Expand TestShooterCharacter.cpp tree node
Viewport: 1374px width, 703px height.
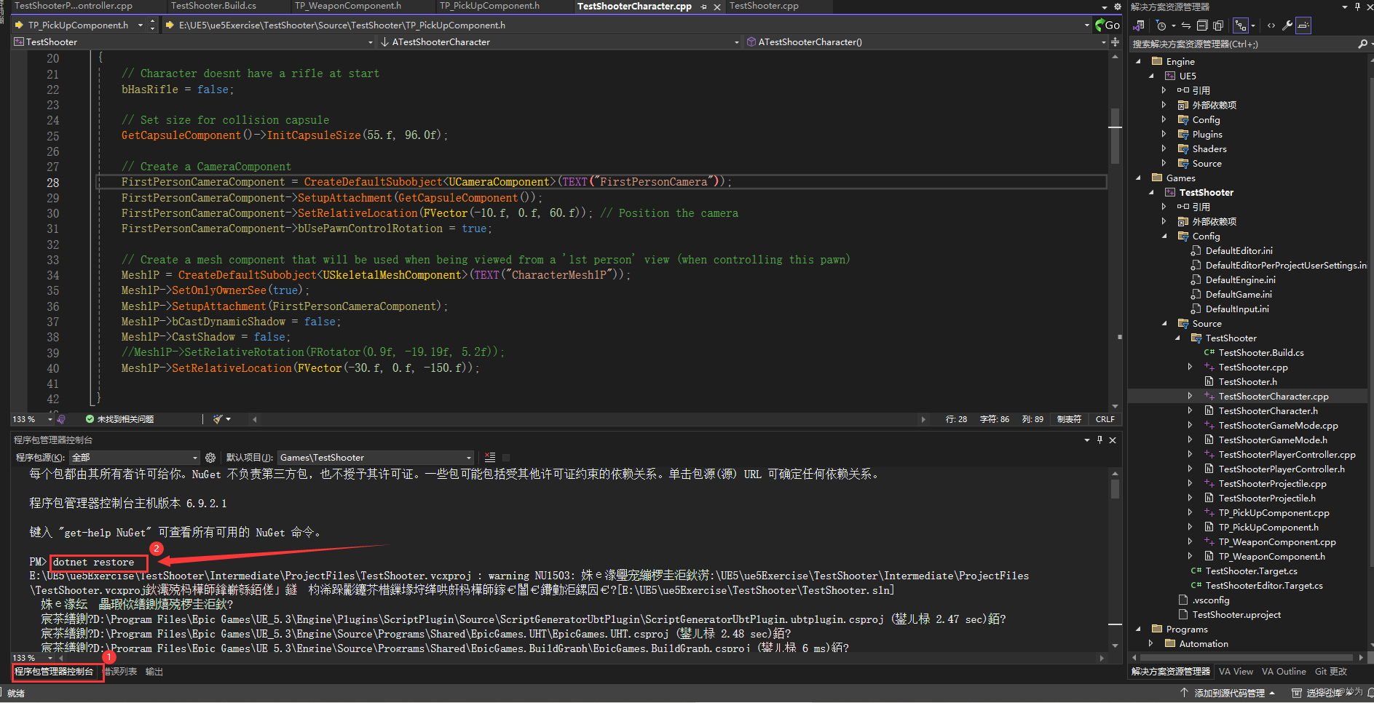coord(1190,397)
